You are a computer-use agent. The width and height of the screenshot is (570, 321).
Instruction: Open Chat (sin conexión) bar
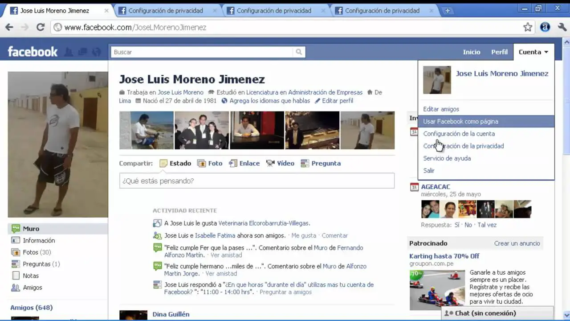point(497,313)
